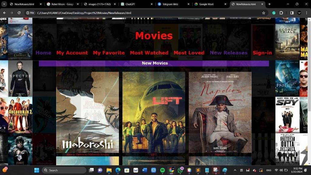Screen dimensions: 311x175
Task: Switch to the Rebel Moon Google tab
Action: pos(63,4)
